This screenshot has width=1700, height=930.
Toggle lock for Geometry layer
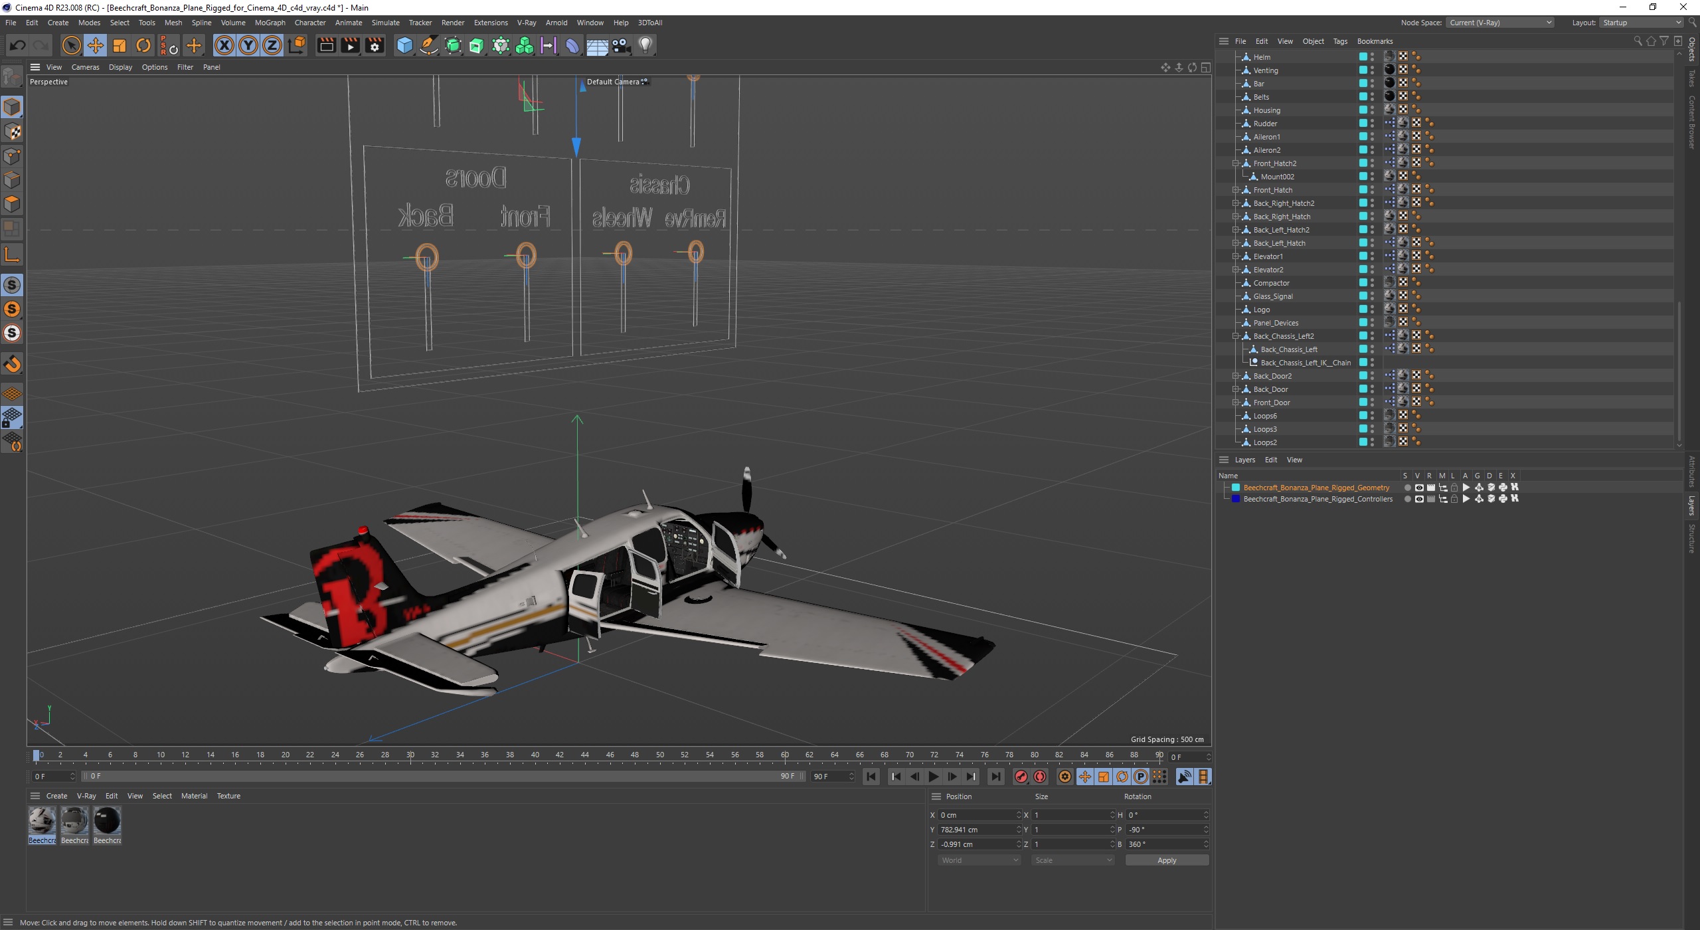[x=1454, y=488]
